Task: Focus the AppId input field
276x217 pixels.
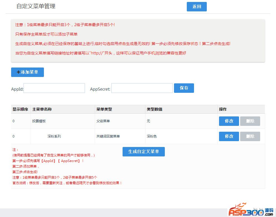Action: coord(54,88)
